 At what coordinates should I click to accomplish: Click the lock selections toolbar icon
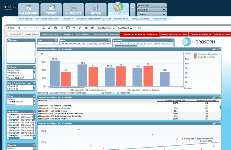pyautogui.click(x=44, y=28)
